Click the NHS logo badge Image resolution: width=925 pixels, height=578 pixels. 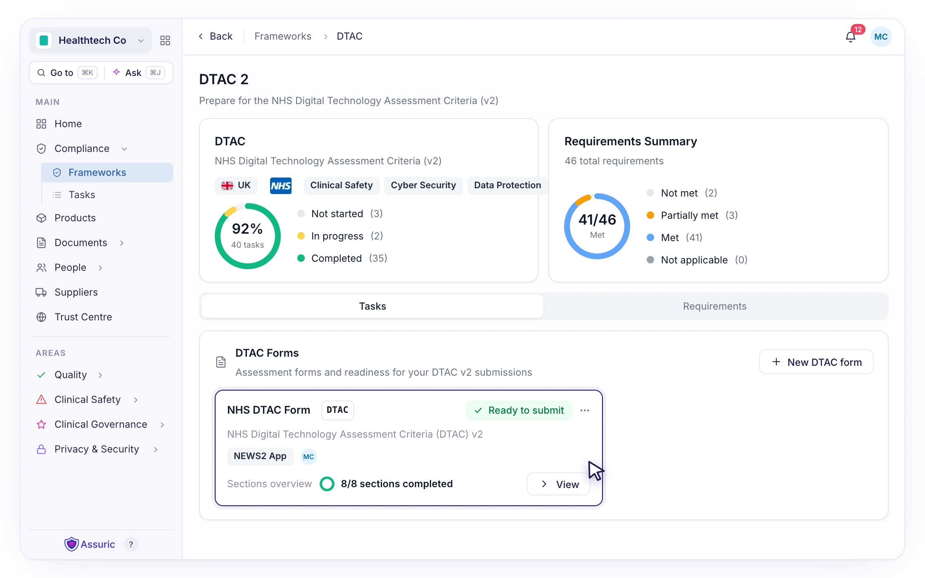281,185
